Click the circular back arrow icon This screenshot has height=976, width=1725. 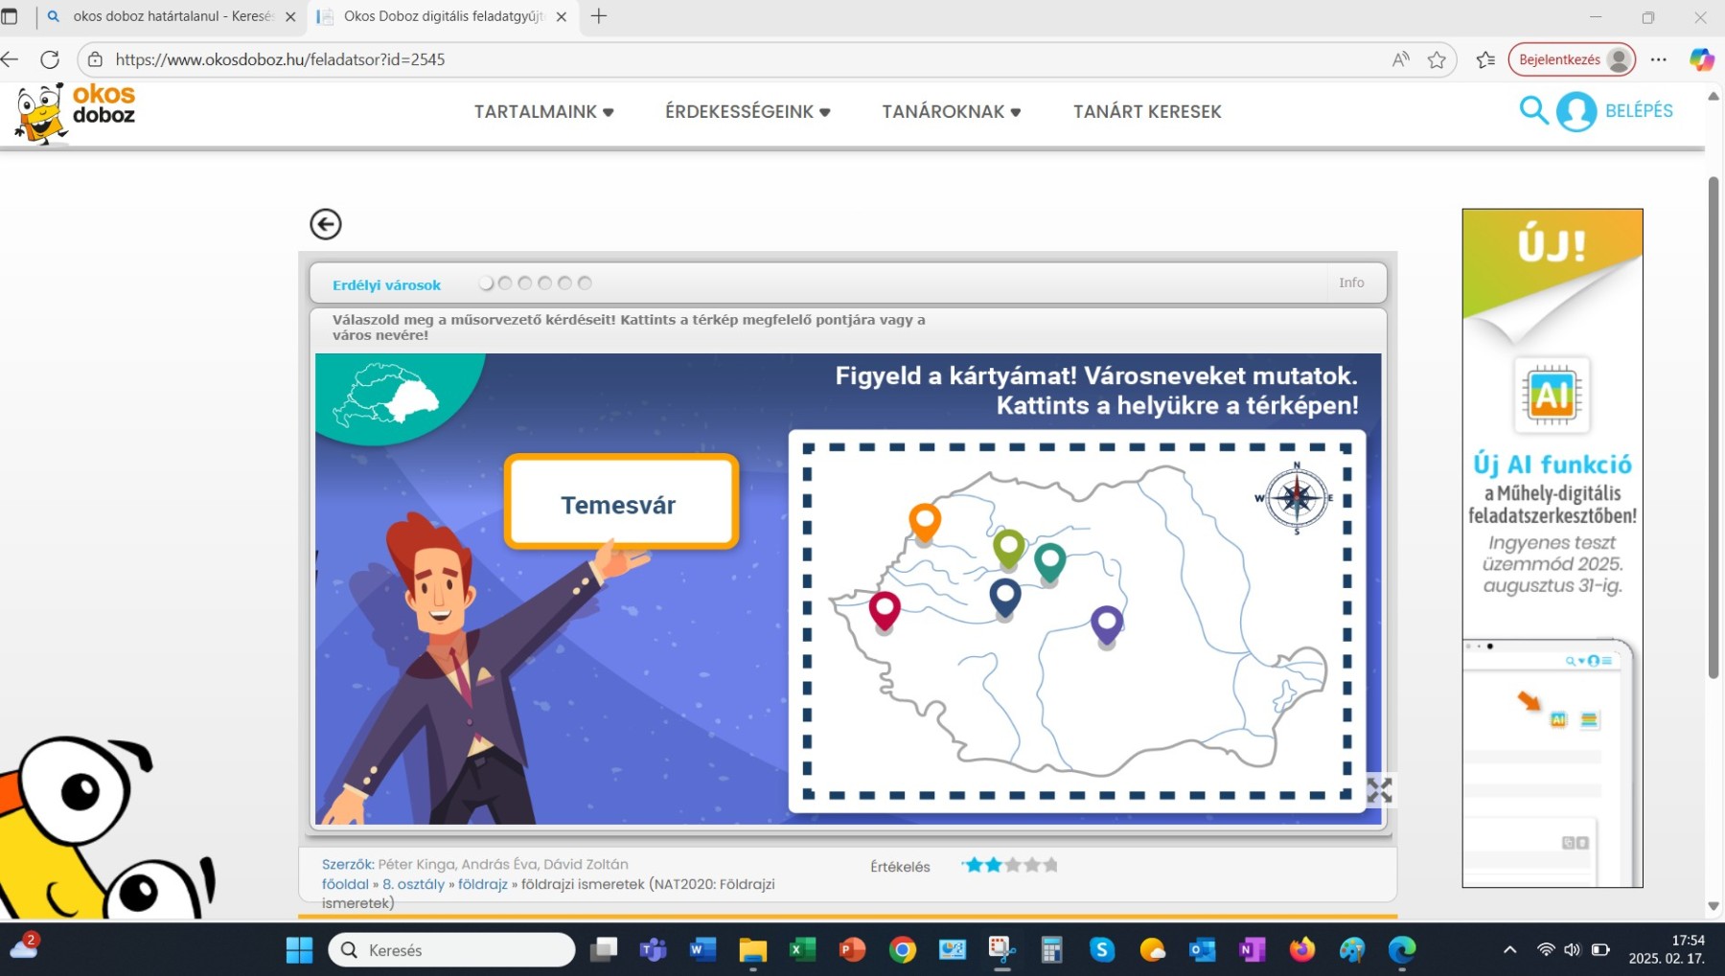point(326,224)
